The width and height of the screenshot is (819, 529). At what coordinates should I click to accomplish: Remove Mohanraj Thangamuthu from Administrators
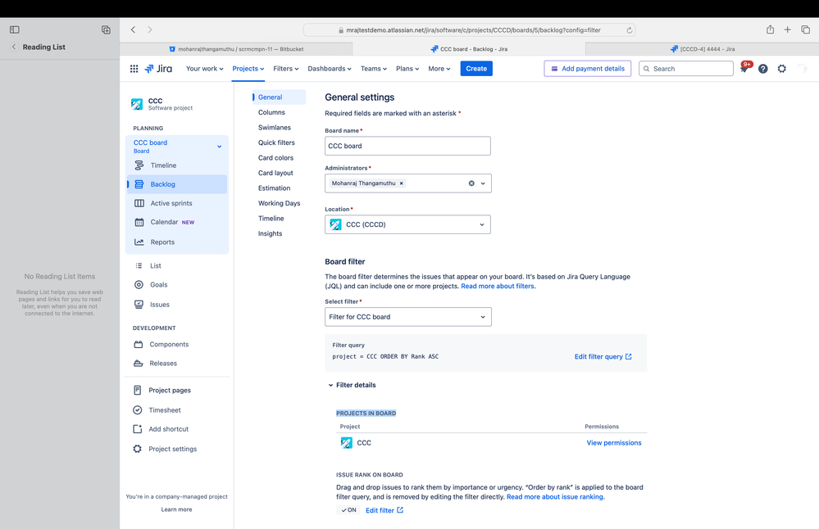(401, 183)
